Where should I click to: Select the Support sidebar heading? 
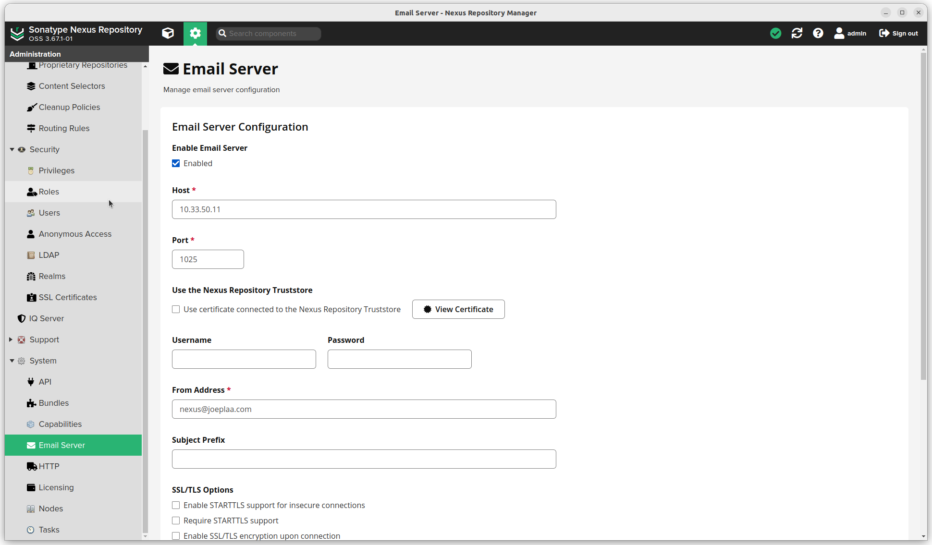click(44, 339)
